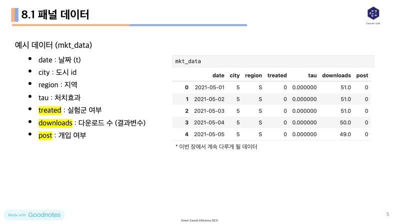
Task: Click downloads value '51.0' in 2021-05-01 row
Action: (346, 87)
